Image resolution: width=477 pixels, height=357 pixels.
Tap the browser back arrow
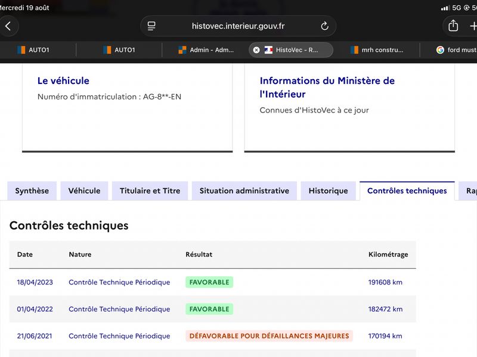click(x=8, y=26)
